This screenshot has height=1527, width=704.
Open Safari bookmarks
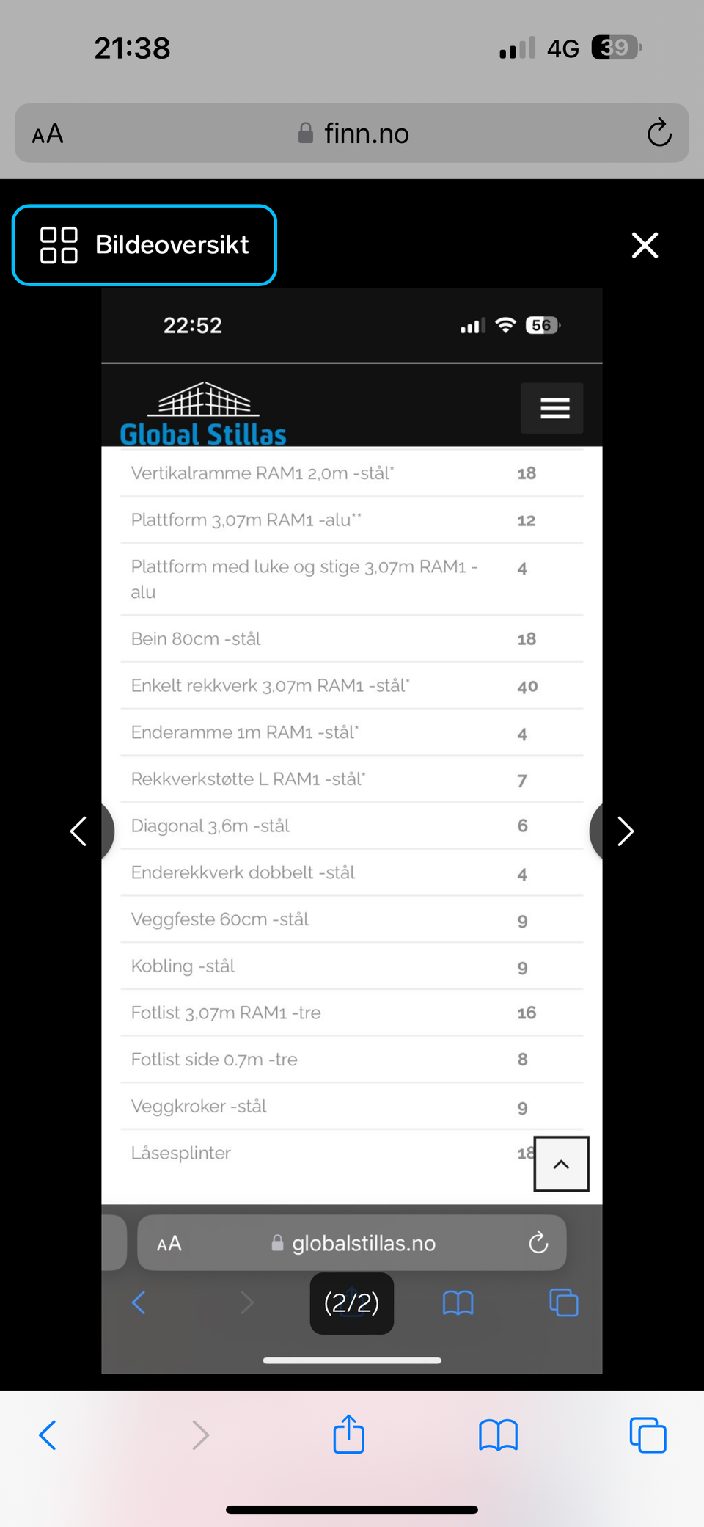pyautogui.click(x=498, y=1435)
